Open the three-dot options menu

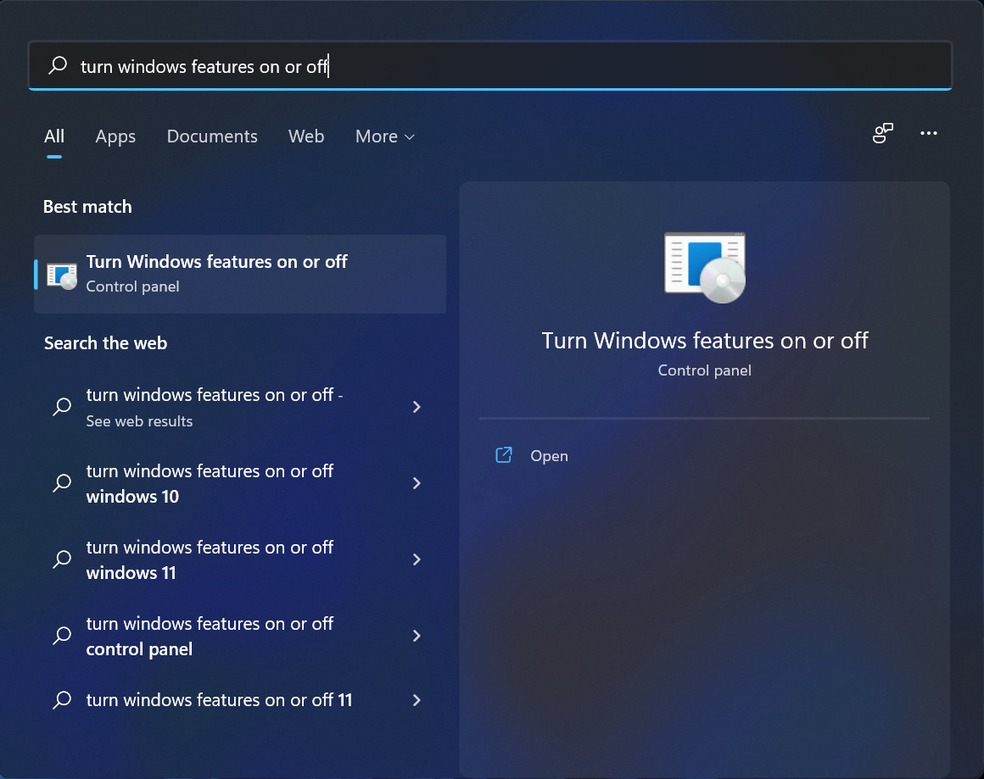(x=929, y=133)
